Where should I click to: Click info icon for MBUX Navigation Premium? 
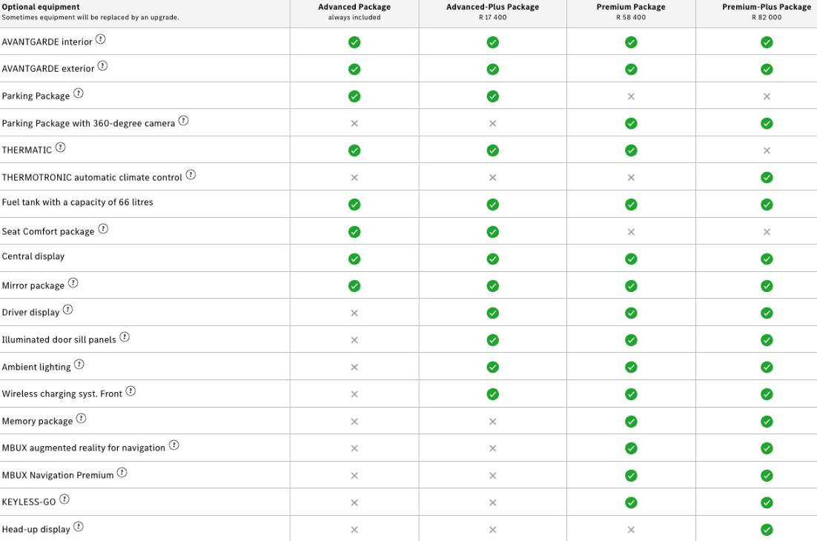(122, 473)
